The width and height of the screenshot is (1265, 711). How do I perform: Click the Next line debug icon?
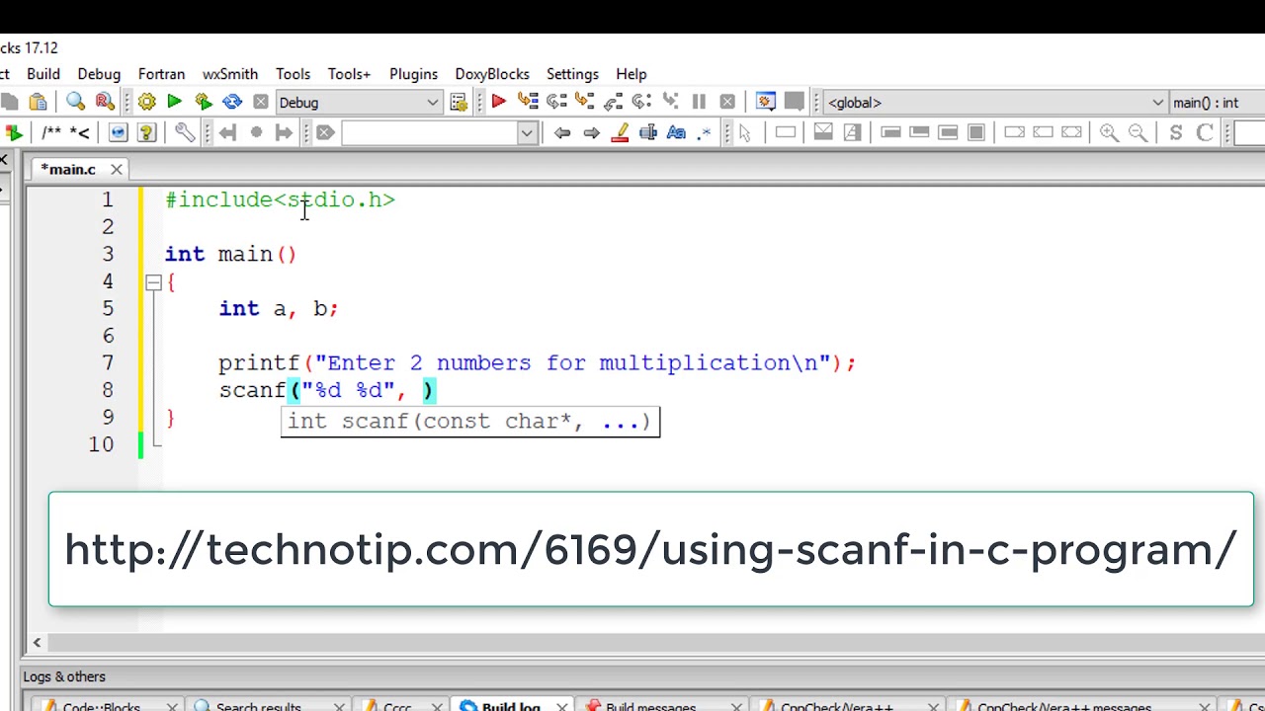coord(556,102)
